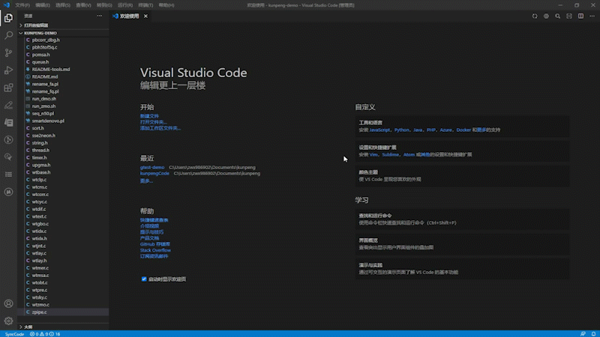Click the magnifier-with-arrow icon in activity bar
600x337 pixels.
8,157
